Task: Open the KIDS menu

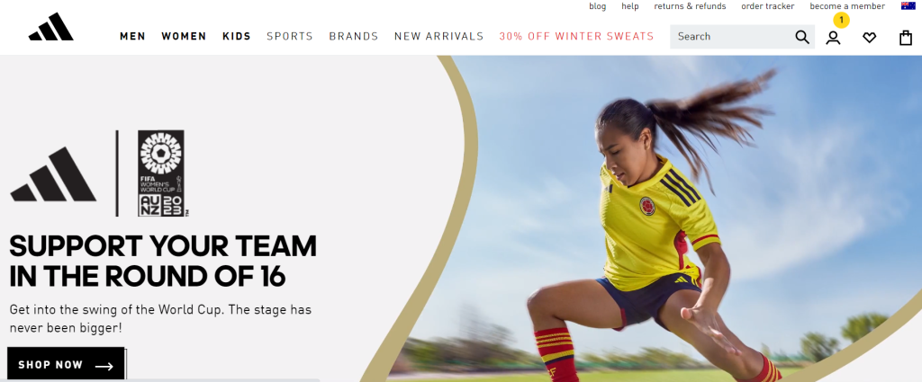Action: click(237, 36)
